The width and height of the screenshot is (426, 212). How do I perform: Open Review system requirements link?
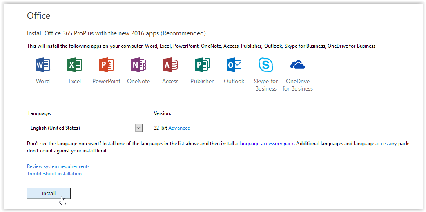click(58, 166)
